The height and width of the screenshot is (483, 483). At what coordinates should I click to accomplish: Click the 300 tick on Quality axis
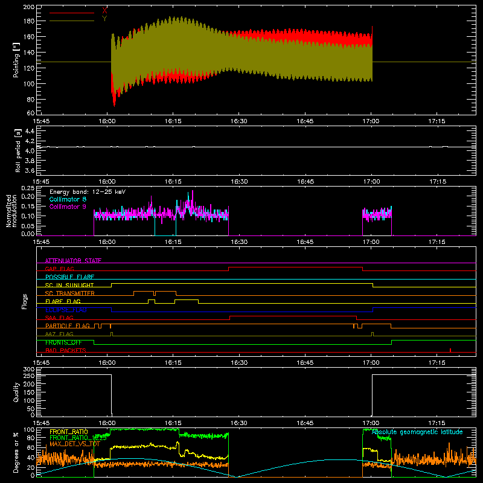29,369
